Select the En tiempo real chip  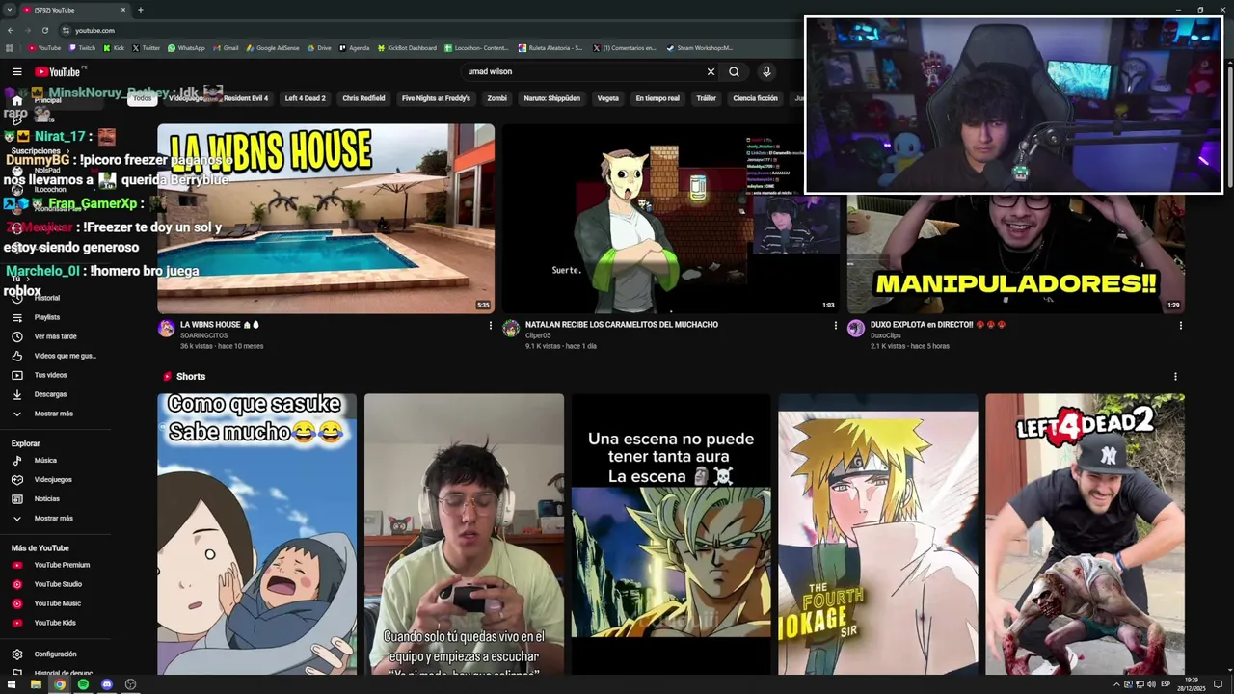coord(657,98)
